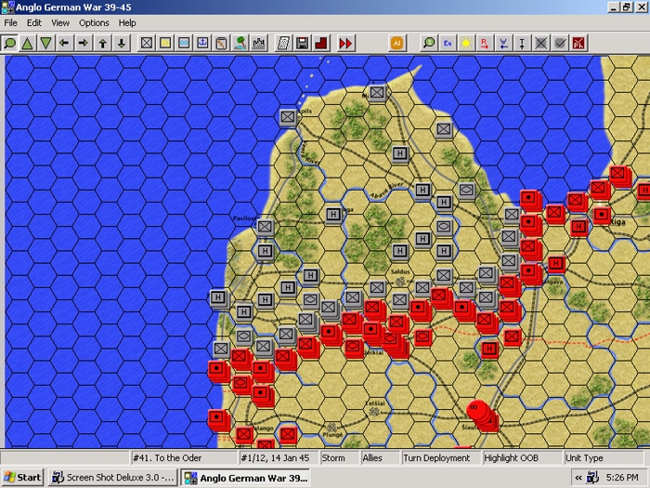Expand hidden tray icons with the « chevron
Viewport: 650px width, 488px height.
578,478
